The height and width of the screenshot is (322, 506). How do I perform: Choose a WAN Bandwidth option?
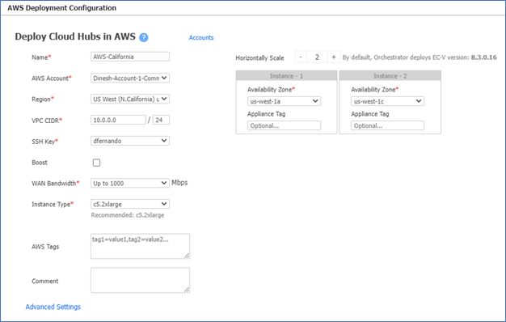[x=130, y=183]
